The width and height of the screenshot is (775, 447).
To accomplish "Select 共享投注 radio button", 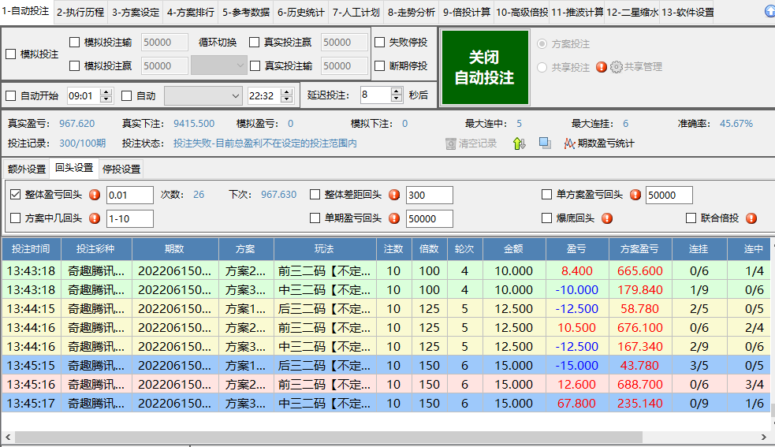I will pyautogui.click(x=542, y=67).
